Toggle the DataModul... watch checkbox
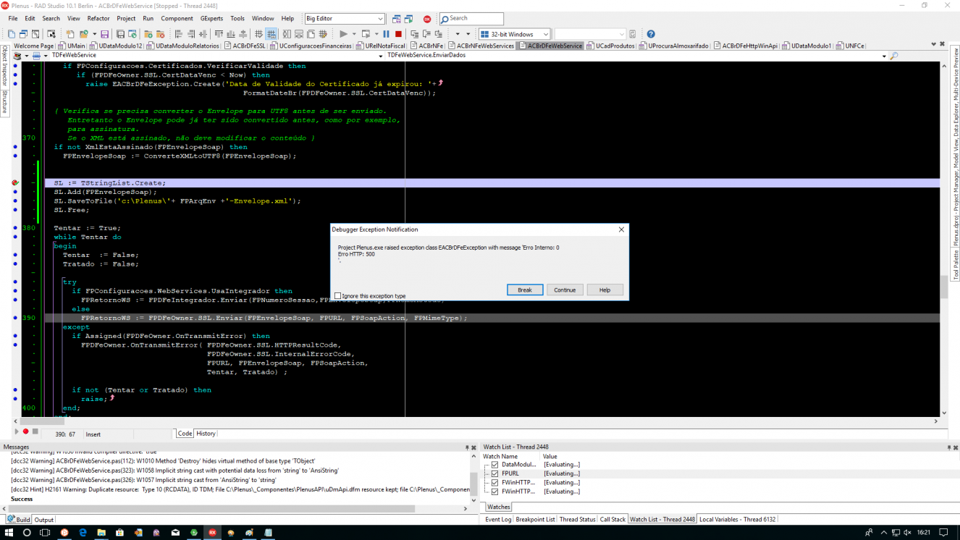Image resolution: width=960 pixels, height=540 pixels. [494, 465]
